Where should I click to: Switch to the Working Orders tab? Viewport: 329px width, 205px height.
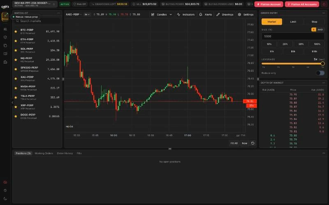(44, 153)
